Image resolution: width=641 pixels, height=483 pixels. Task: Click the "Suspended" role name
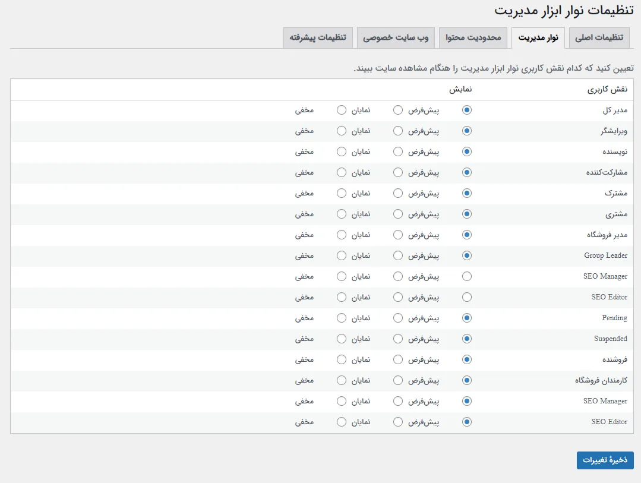(x=610, y=339)
